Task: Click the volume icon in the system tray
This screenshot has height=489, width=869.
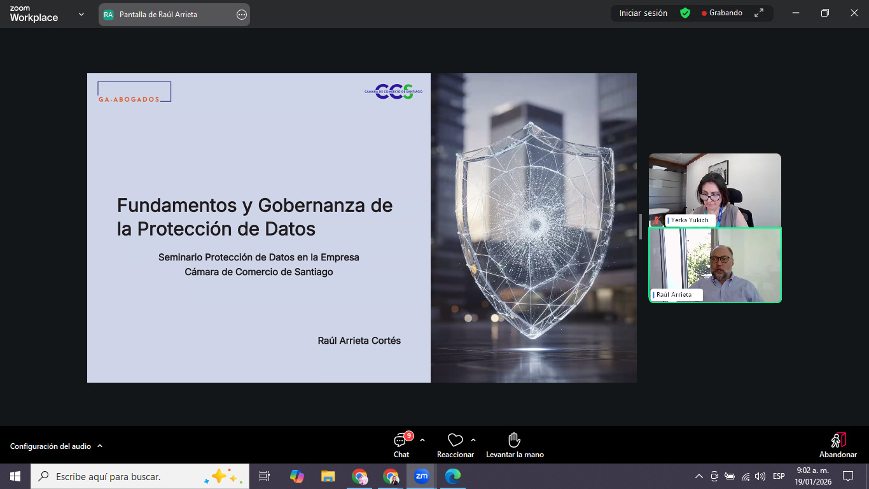Action: click(x=760, y=476)
